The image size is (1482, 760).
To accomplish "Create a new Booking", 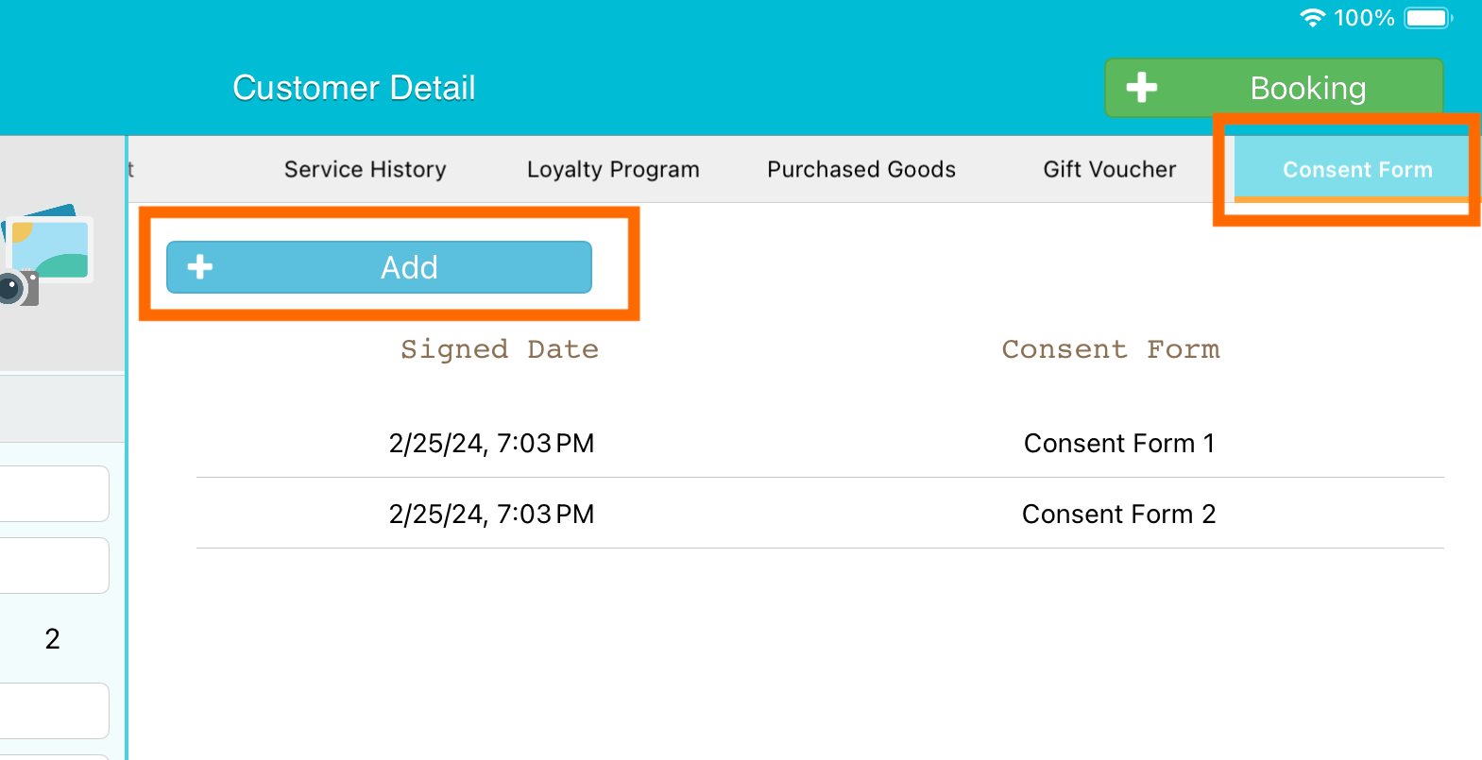I will point(1274,88).
